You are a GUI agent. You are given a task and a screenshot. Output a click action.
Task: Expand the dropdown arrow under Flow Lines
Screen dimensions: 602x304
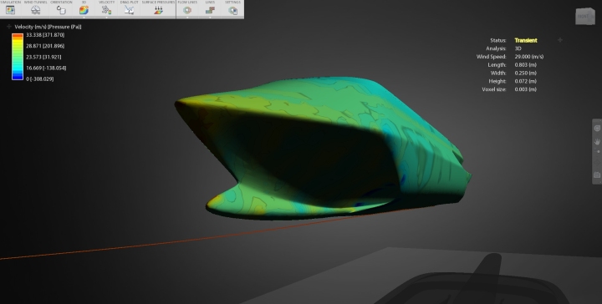coord(187,18)
